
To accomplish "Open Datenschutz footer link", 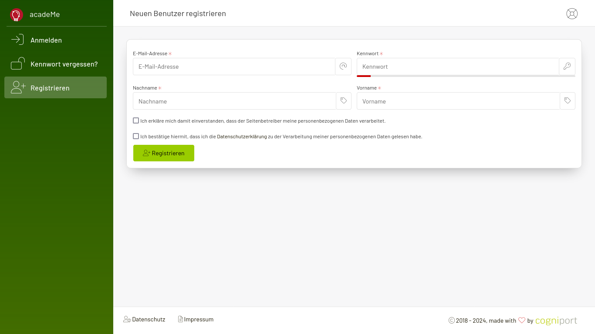I will pyautogui.click(x=144, y=319).
